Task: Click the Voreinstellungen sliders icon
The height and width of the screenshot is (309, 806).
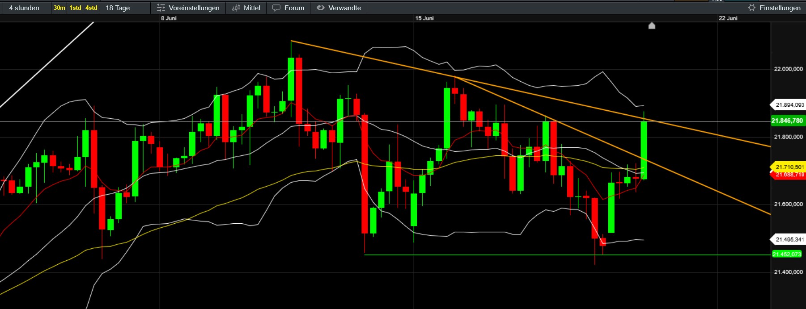Action: 161,8
